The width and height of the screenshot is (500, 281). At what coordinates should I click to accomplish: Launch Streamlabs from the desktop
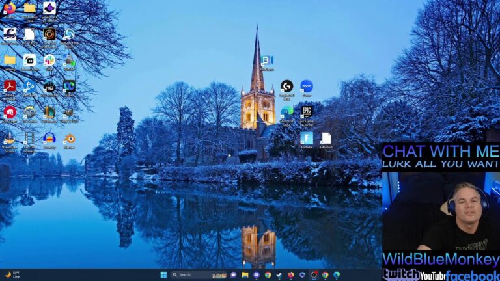[29, 62]
